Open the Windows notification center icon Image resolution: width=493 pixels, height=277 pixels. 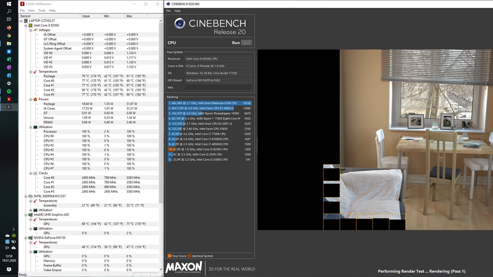[9, 269]
